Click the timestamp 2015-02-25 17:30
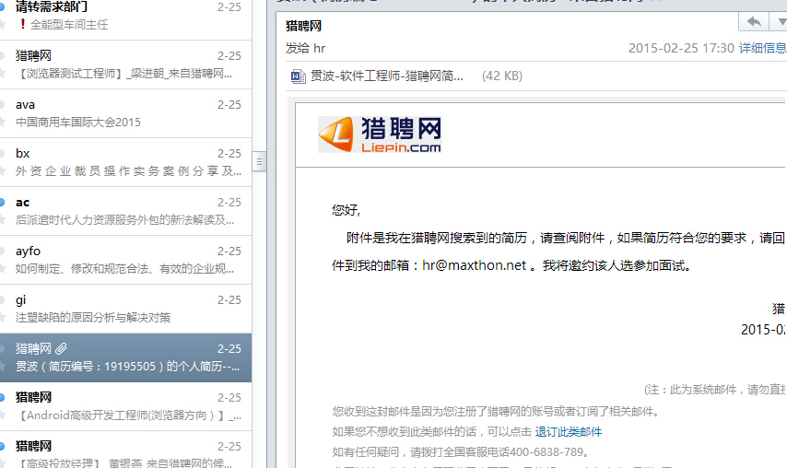The width and height of the screenshot is (787, 468). coord(681,48)
